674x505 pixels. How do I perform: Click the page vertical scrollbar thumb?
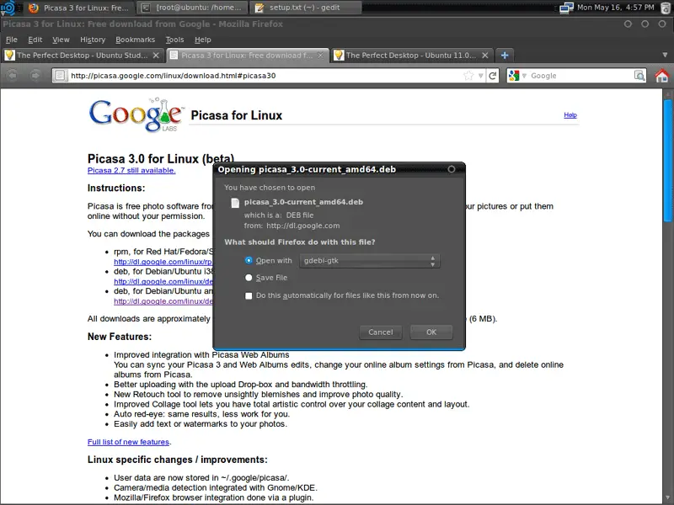click(x=667, y=161)
